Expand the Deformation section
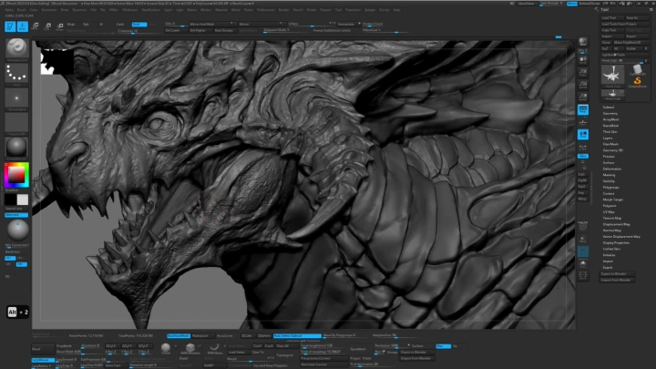 tap(612, 169)
